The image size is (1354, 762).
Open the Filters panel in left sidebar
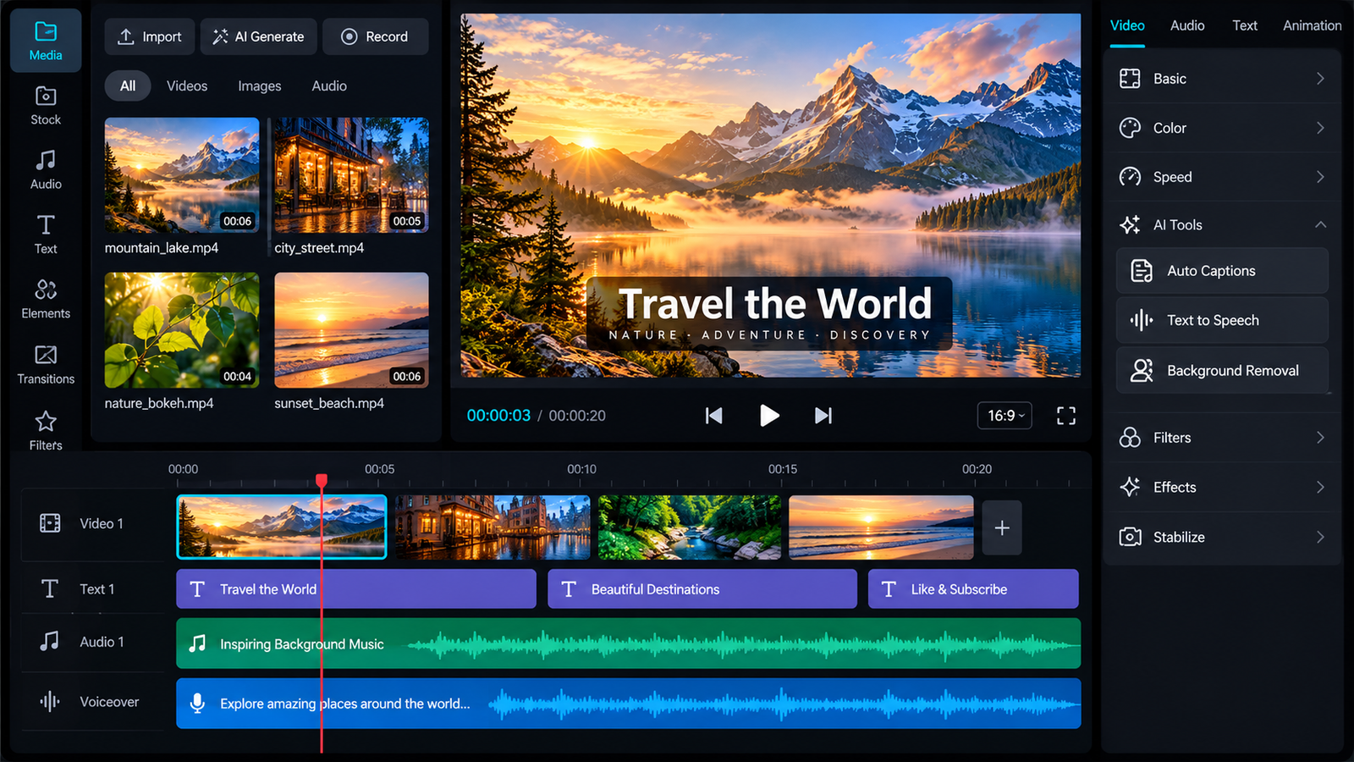(x=46, y=431)
